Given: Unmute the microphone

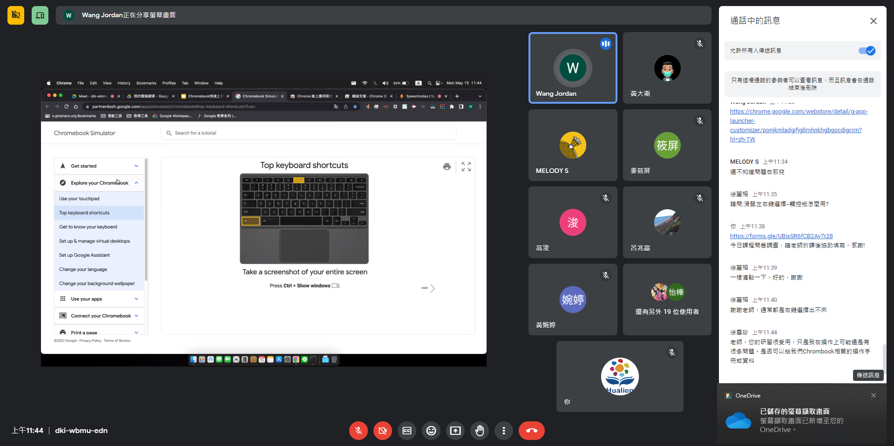Looking at the screenshot, I should pyautogui.click(x=359, y=431).
